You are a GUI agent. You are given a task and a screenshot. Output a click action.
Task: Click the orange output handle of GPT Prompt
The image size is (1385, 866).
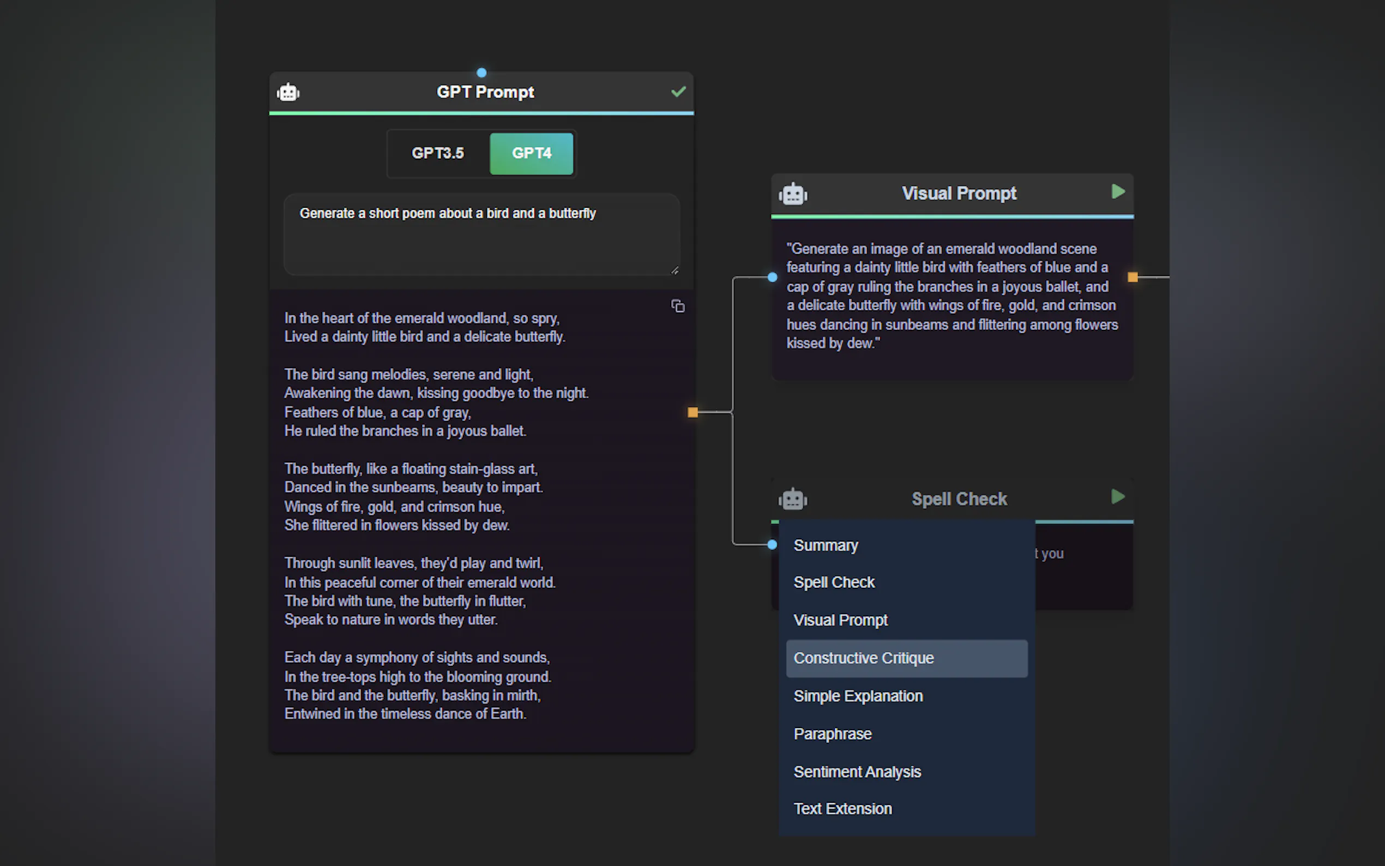click(693, 412)
